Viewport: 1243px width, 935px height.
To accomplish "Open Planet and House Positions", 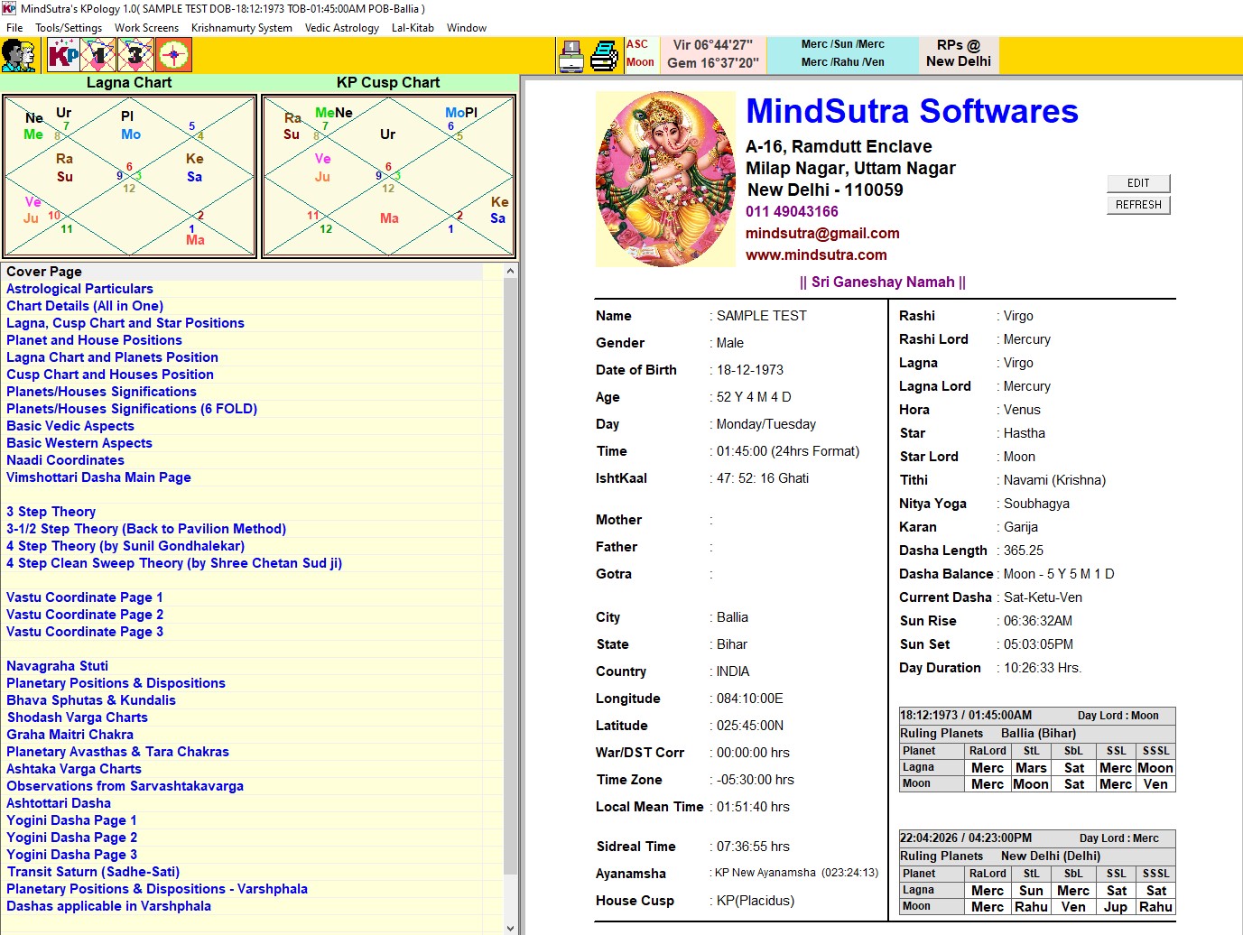I will coord(94,340).
